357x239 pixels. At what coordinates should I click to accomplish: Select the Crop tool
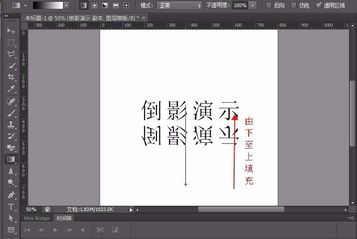point(11,77)
